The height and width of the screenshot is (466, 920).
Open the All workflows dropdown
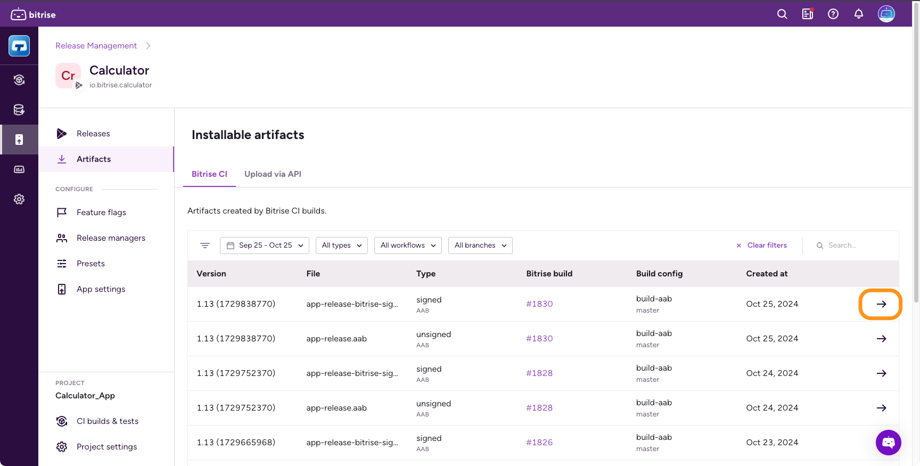pos(408,246)
